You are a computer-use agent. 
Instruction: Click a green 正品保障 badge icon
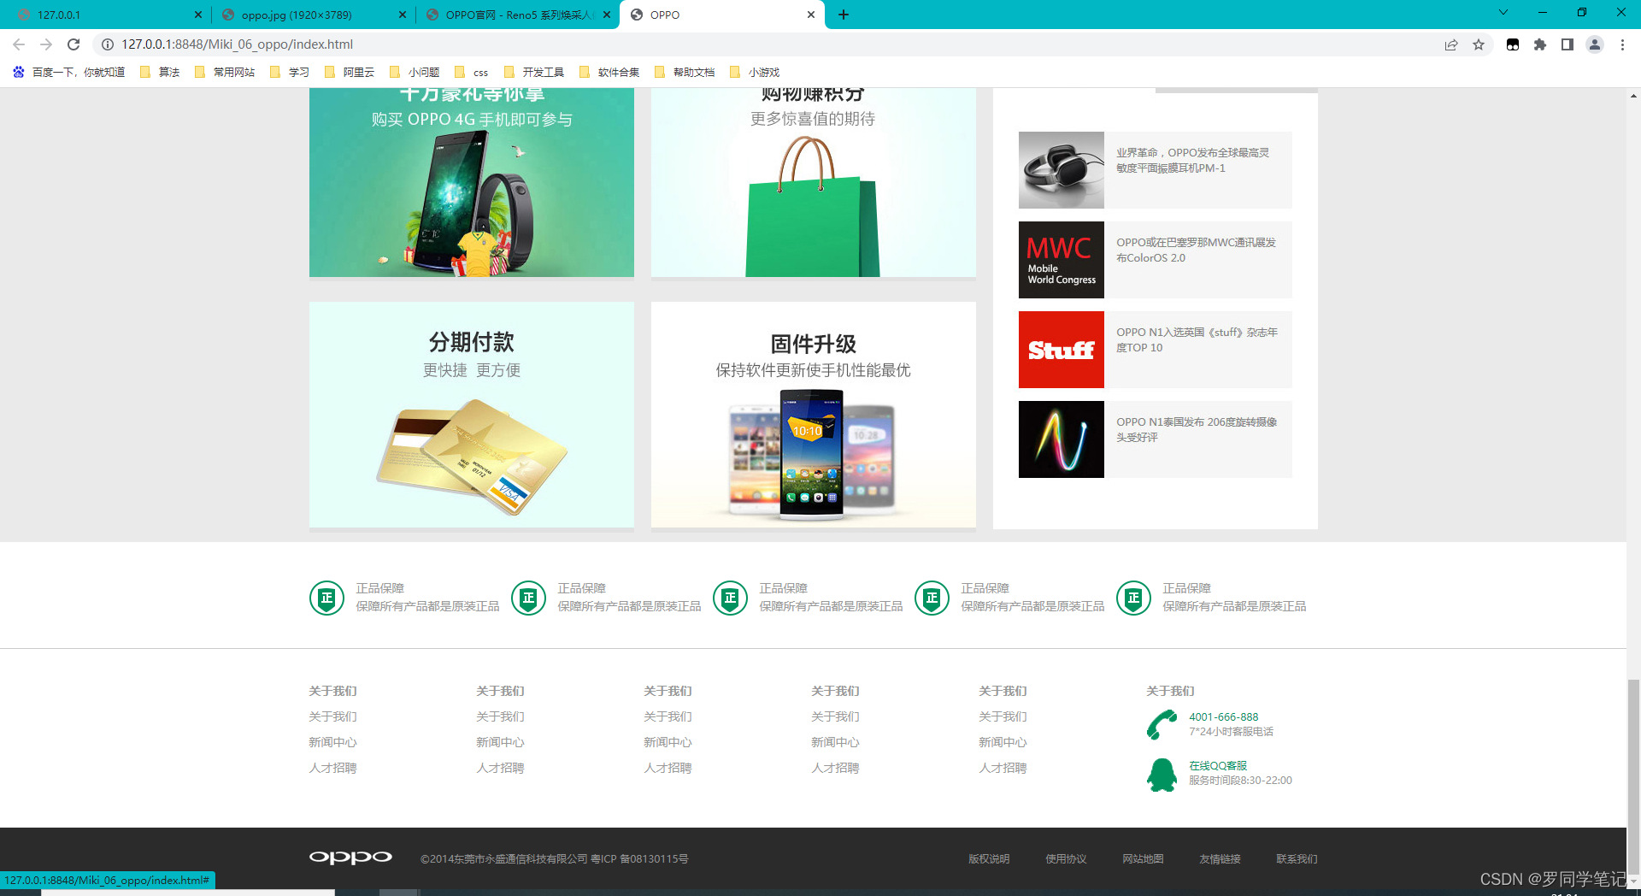tap(326, 598)
